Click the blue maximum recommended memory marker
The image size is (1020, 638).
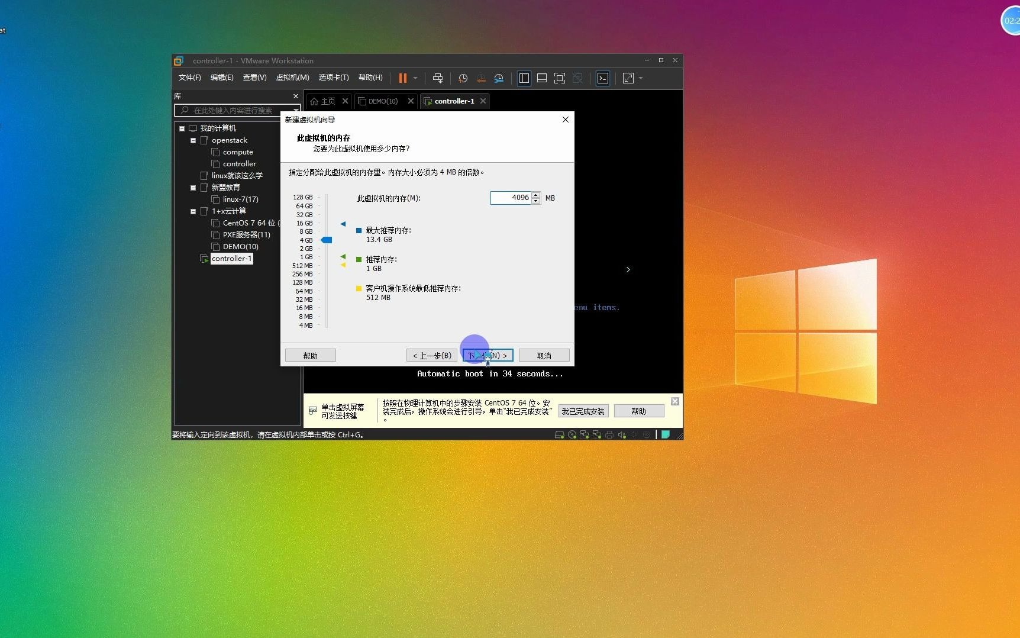pyautogui.click(x=343, y=224)
